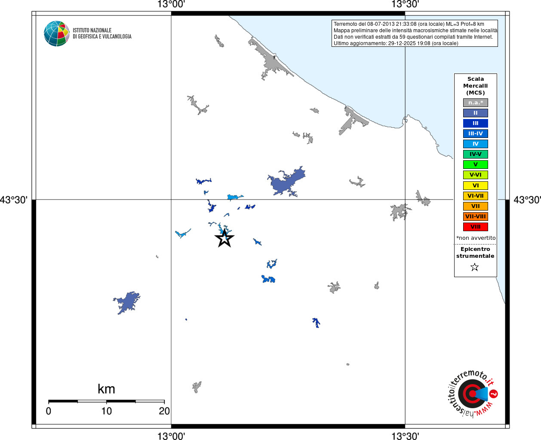
Task: Select the VII-VIII legend swatch
Action: (x=475, y=217)
